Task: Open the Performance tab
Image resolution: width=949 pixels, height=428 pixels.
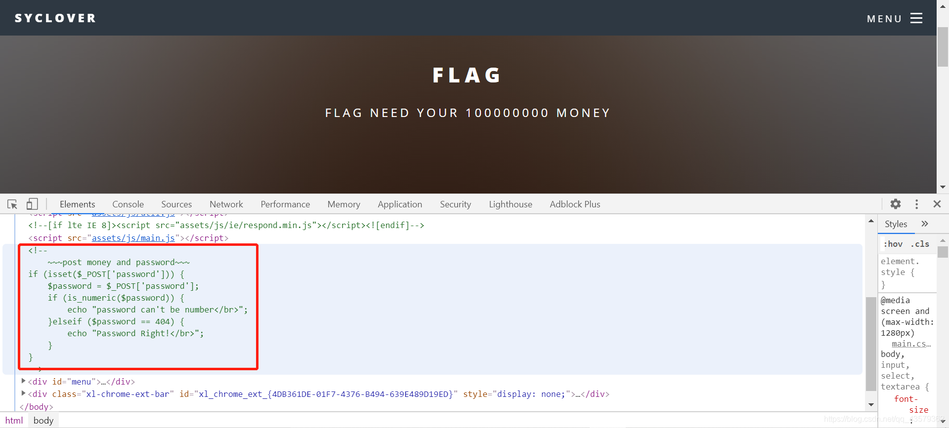Action: pyautogui.click(x=285, y=204)
